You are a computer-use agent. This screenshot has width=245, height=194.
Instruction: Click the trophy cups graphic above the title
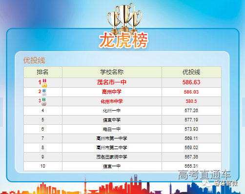click(x=124, y=19)
